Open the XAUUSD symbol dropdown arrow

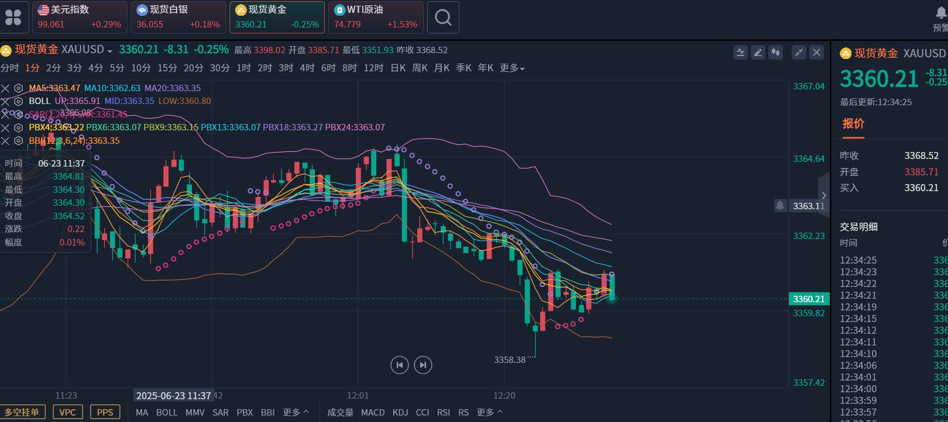pos(109,51)
